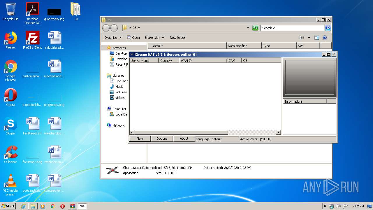Select Favorites in the navigation pane
The height and width of the screenshot is (210, 373).
[116, 48]
